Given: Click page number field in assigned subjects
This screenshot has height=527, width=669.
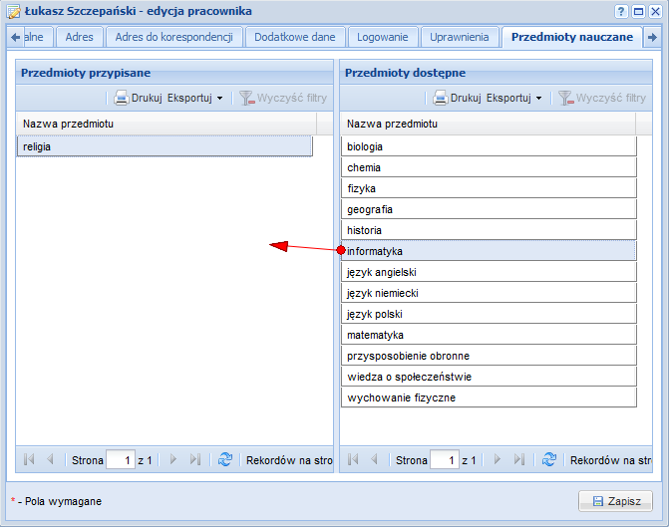Looking at the screenshot, I should [x=121, y=460].
